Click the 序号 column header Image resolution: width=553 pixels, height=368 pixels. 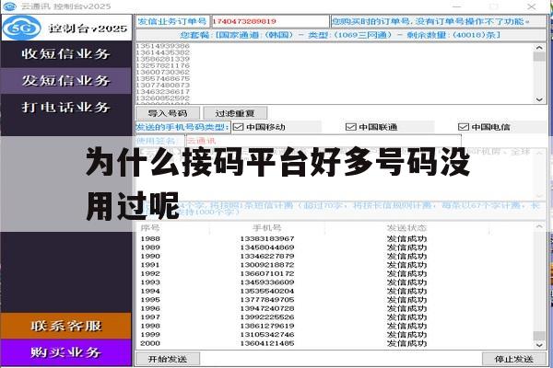150,228
